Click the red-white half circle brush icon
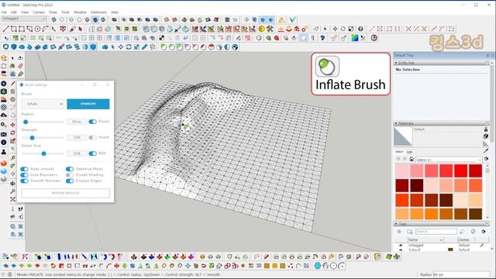Image resolution: width=496 pixels, height=279 pixels. 211,47
